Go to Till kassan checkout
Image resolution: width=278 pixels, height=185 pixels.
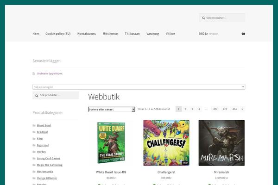click(x=132, y=34)
